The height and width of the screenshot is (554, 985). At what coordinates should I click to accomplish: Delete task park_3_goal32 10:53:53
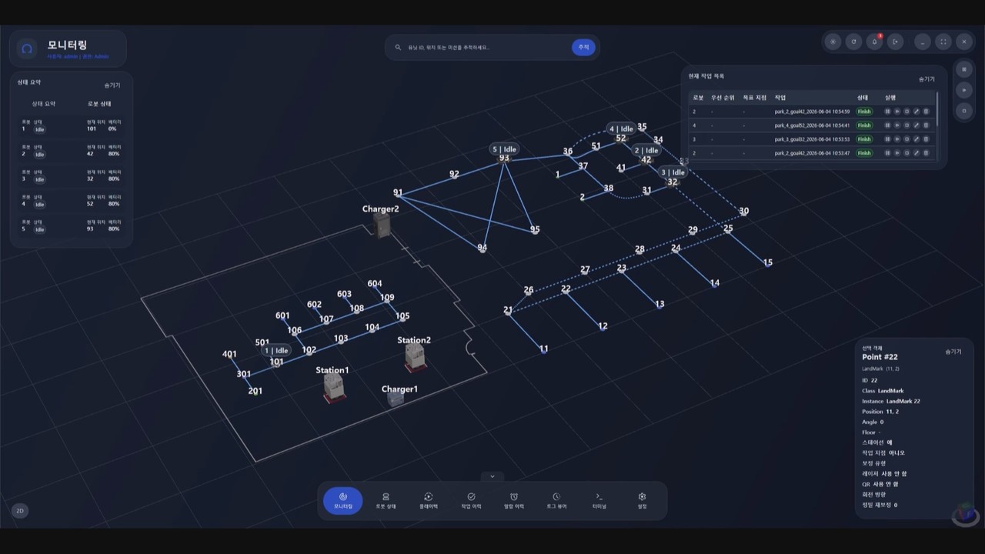pos(926,139)
